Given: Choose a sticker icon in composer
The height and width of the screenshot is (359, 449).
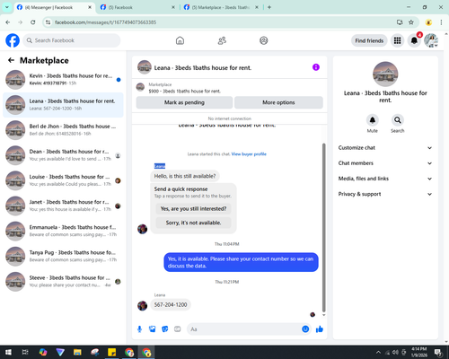Looking at the screenshot, I should [165, 329].
